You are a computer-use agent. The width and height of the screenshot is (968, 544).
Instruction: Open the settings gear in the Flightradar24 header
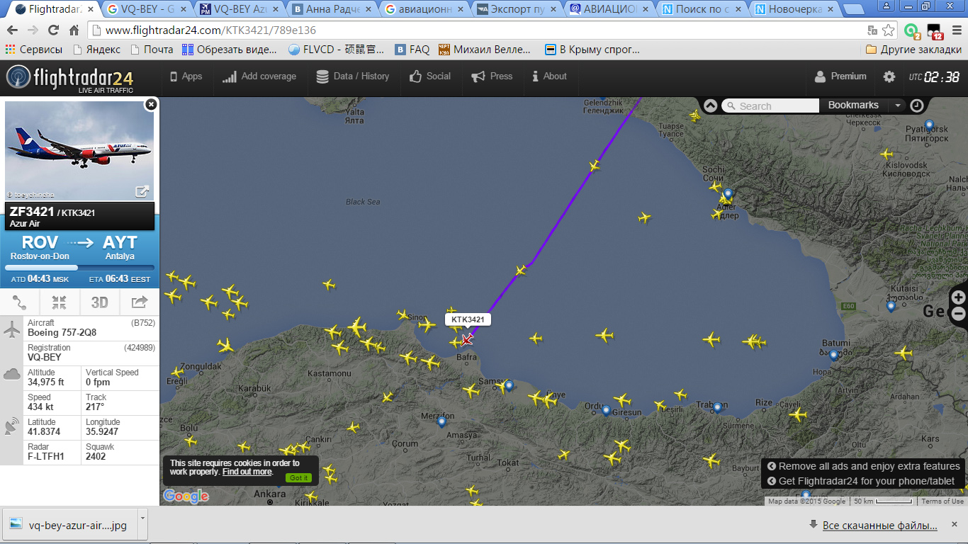pyautogui.click(x=889, y=76)
